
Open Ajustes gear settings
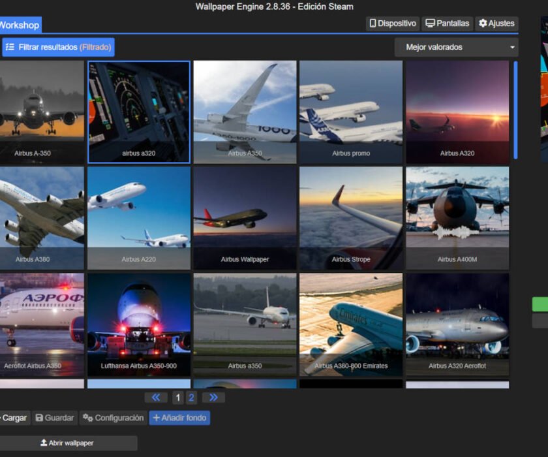(496, 24)
